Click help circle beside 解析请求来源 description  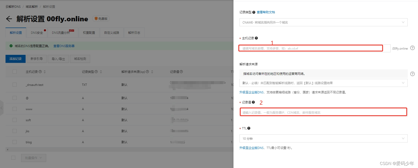pyautogui.click(x=412, y=74)
